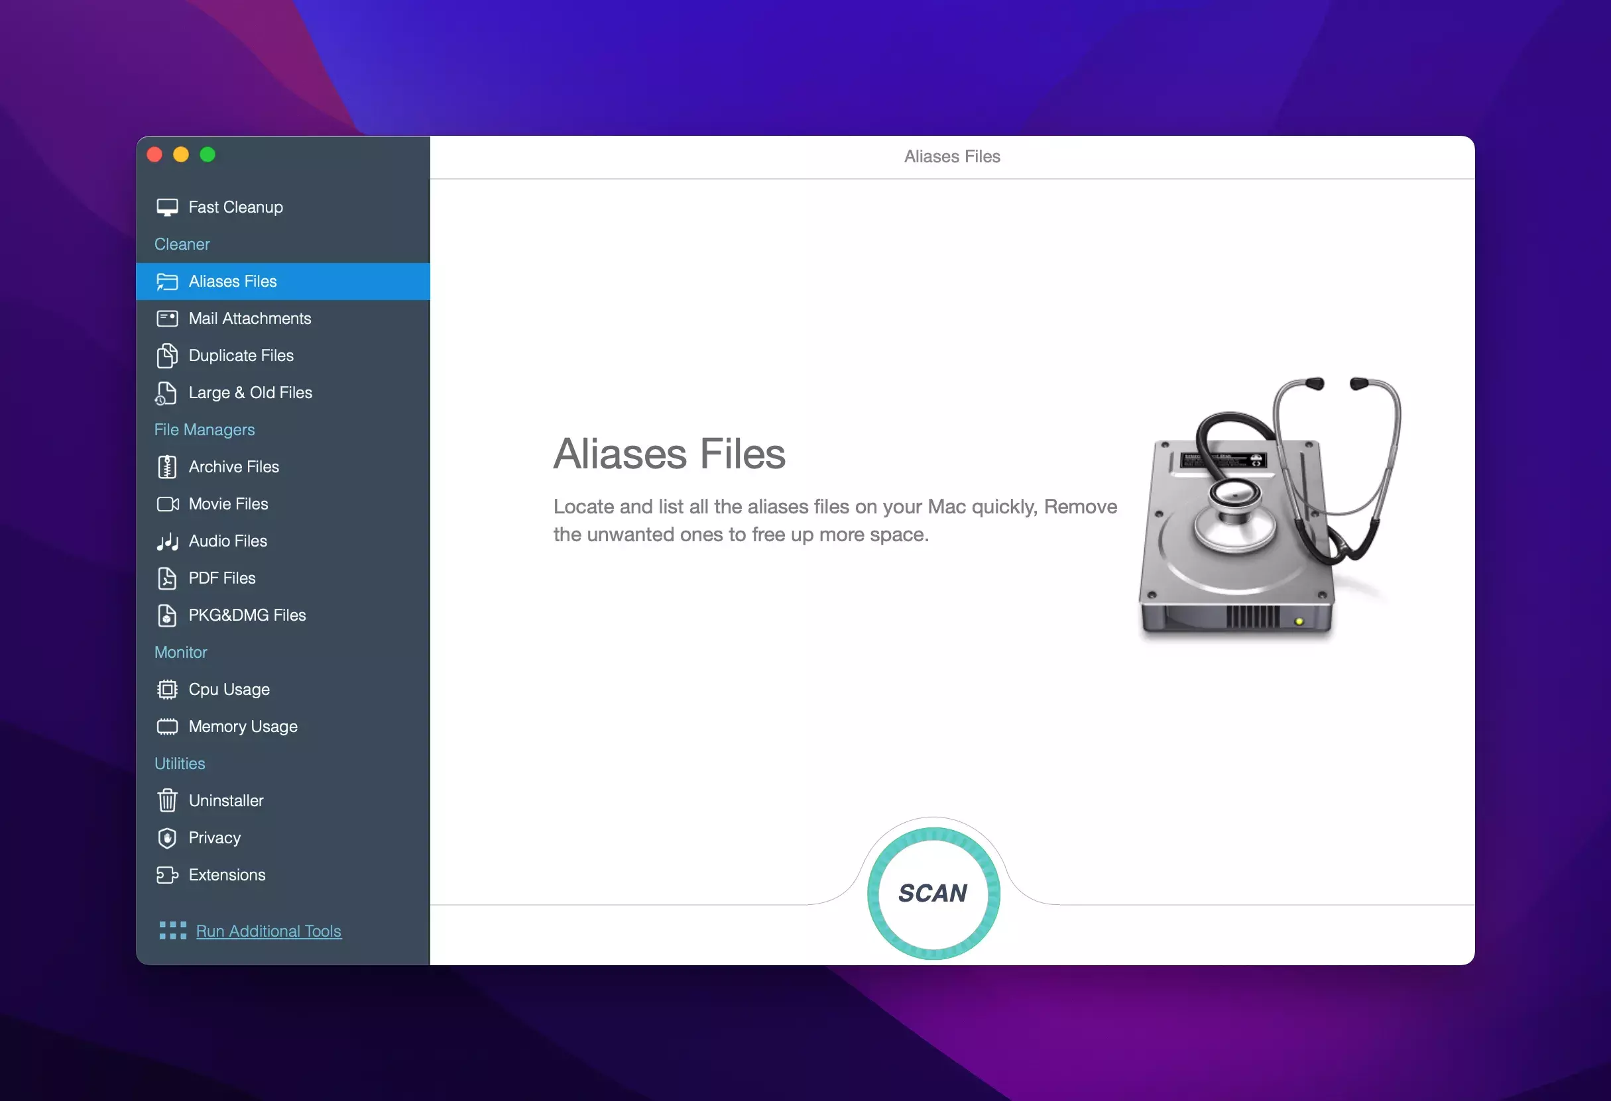Click the Archive Files zipper icon

(x=167, y=468)
